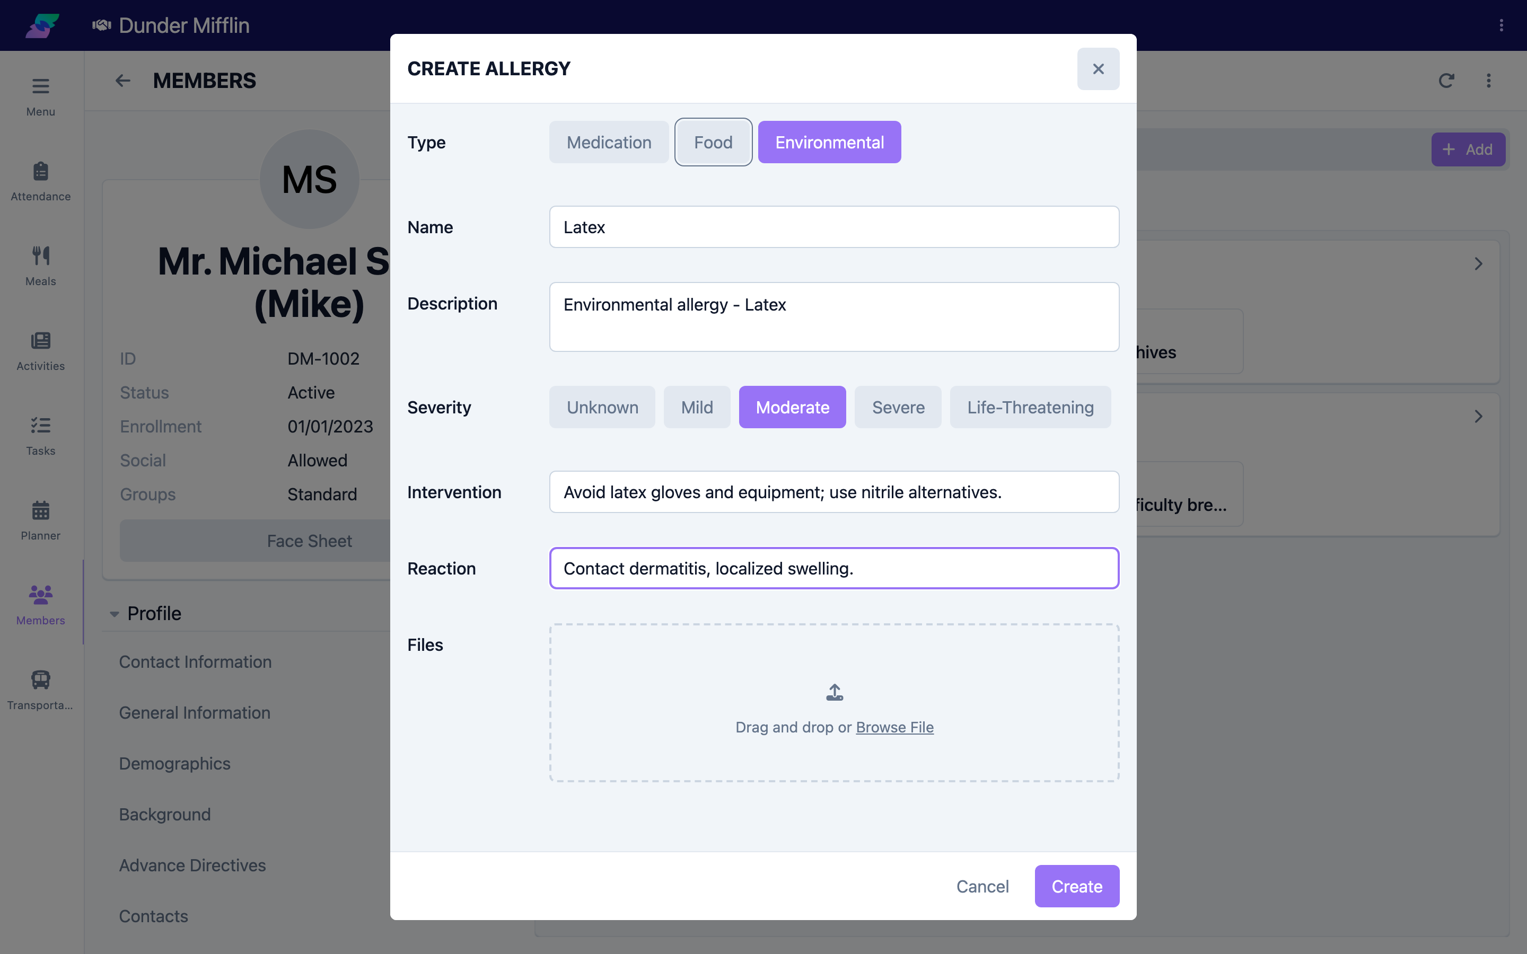
Task: Cancel the allergy creation
Action: (982, 886)
